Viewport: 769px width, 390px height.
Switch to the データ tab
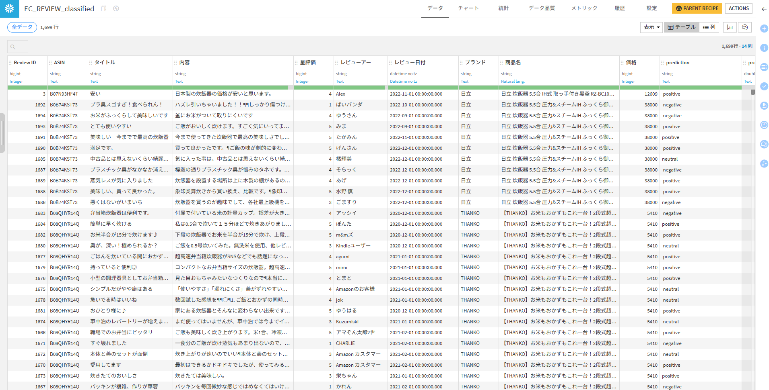(x=435, y=8)
